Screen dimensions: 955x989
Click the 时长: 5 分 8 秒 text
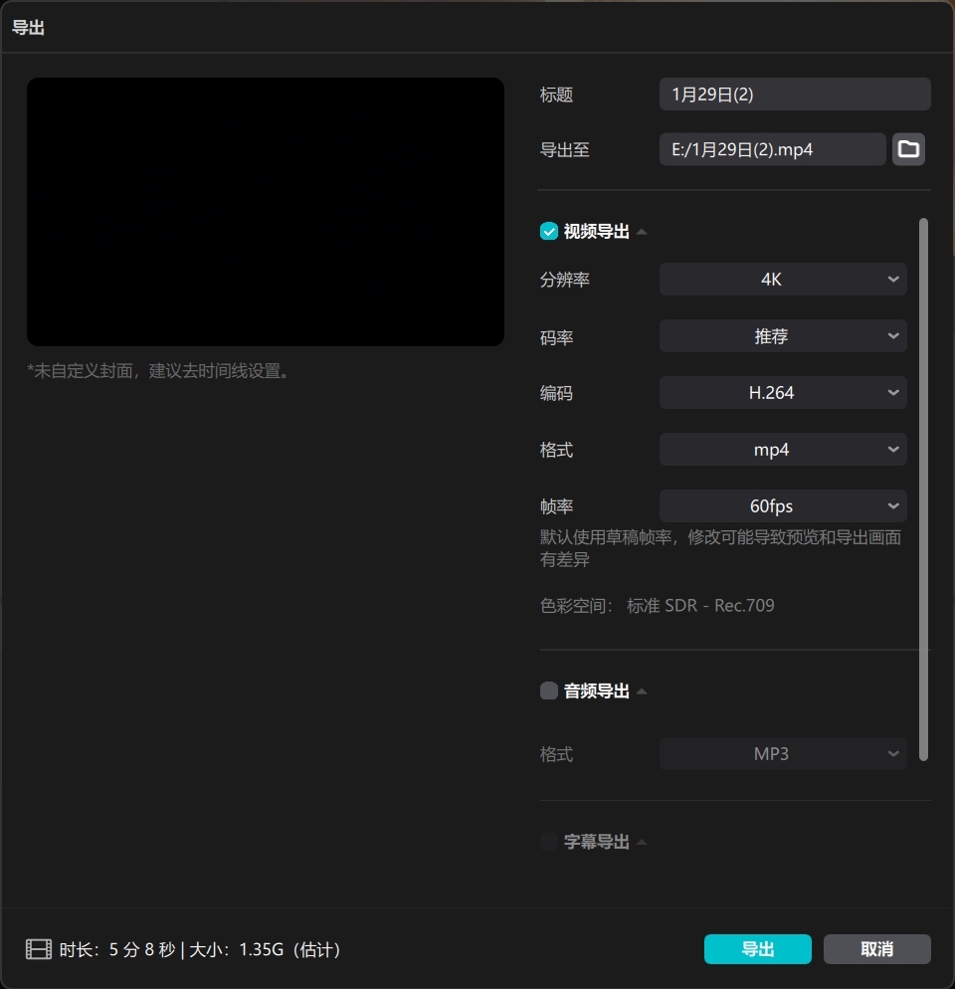[117, 949]
